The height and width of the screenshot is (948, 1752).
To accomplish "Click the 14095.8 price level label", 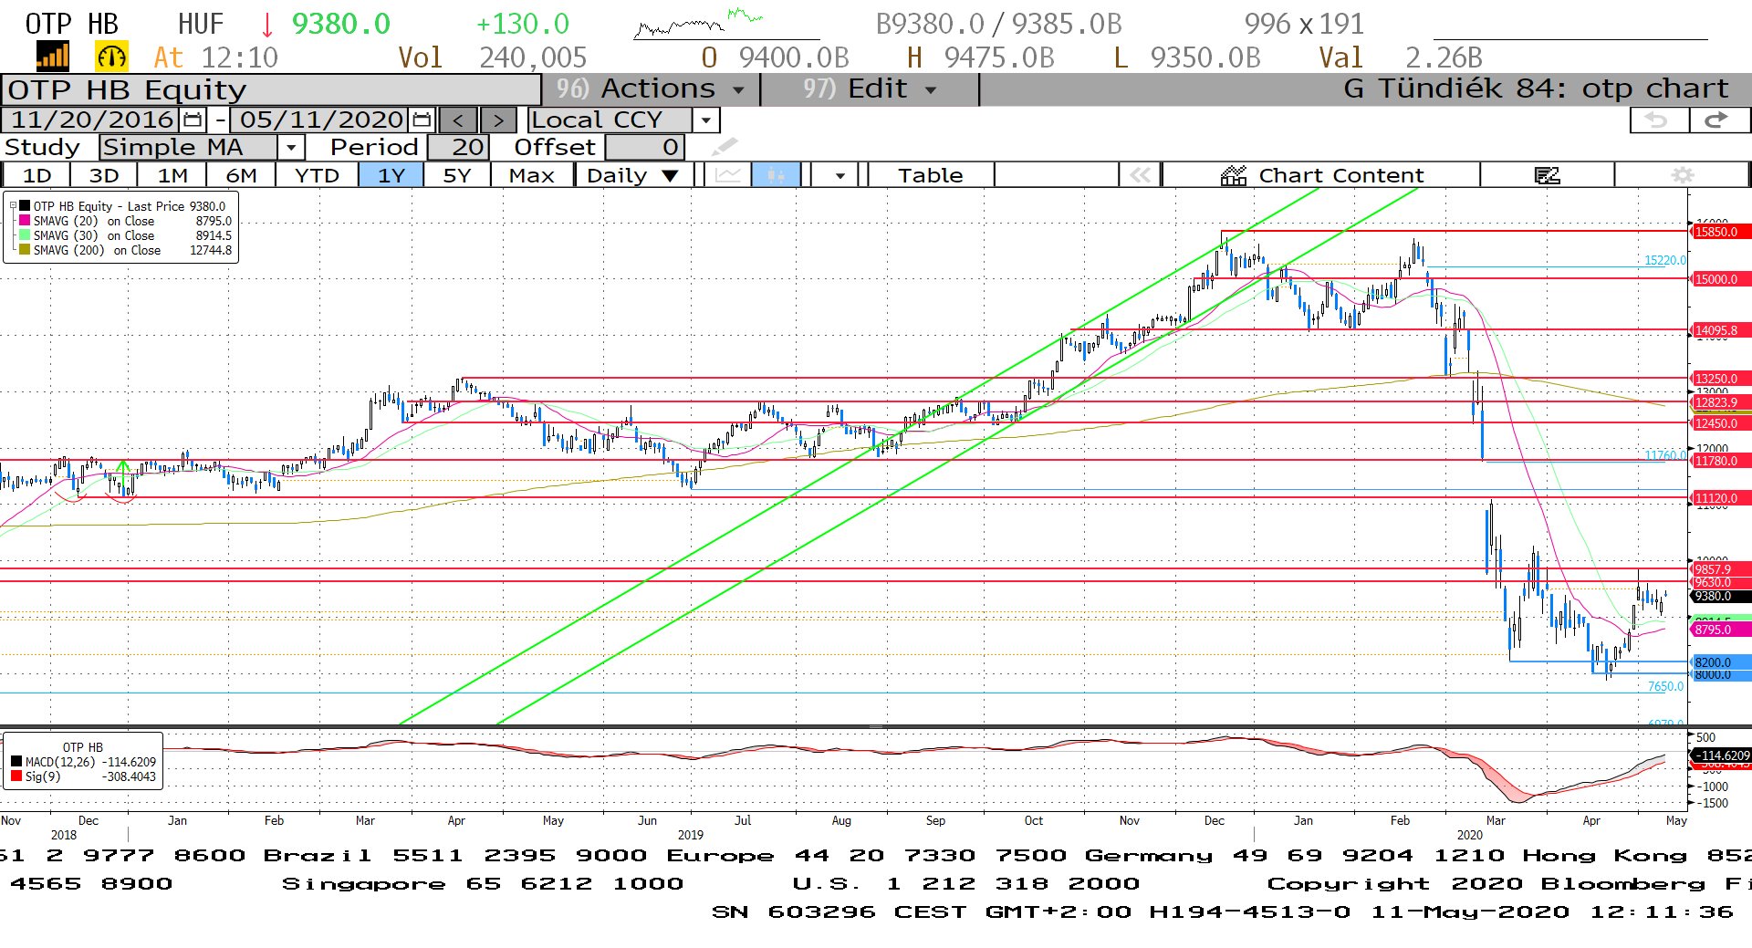I will (x=1720, y=330).
